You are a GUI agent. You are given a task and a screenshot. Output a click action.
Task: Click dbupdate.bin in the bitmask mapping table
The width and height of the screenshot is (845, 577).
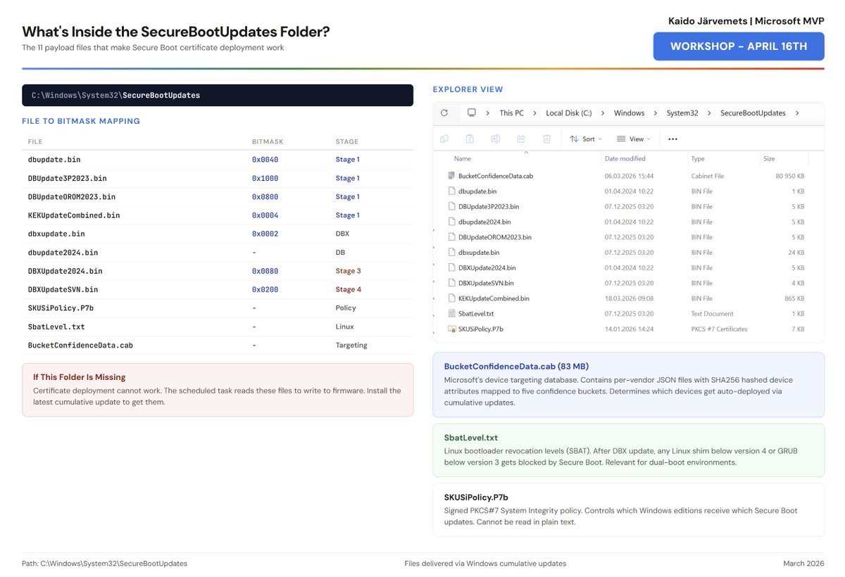[54, 160]
